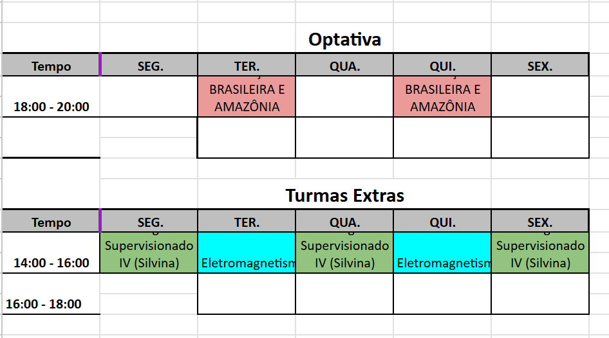Screen dimensions: 609x338
Task: Select SEX. header in the Optativa table
Action: coord(539,66)
